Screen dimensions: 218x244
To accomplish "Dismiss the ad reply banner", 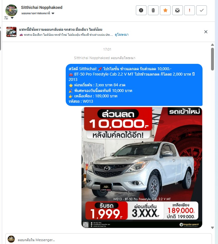I will pyautogui.click(x=206, y=32).
